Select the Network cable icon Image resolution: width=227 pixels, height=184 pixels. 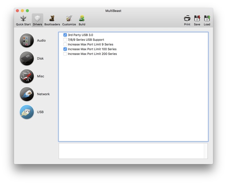point(27,94)
